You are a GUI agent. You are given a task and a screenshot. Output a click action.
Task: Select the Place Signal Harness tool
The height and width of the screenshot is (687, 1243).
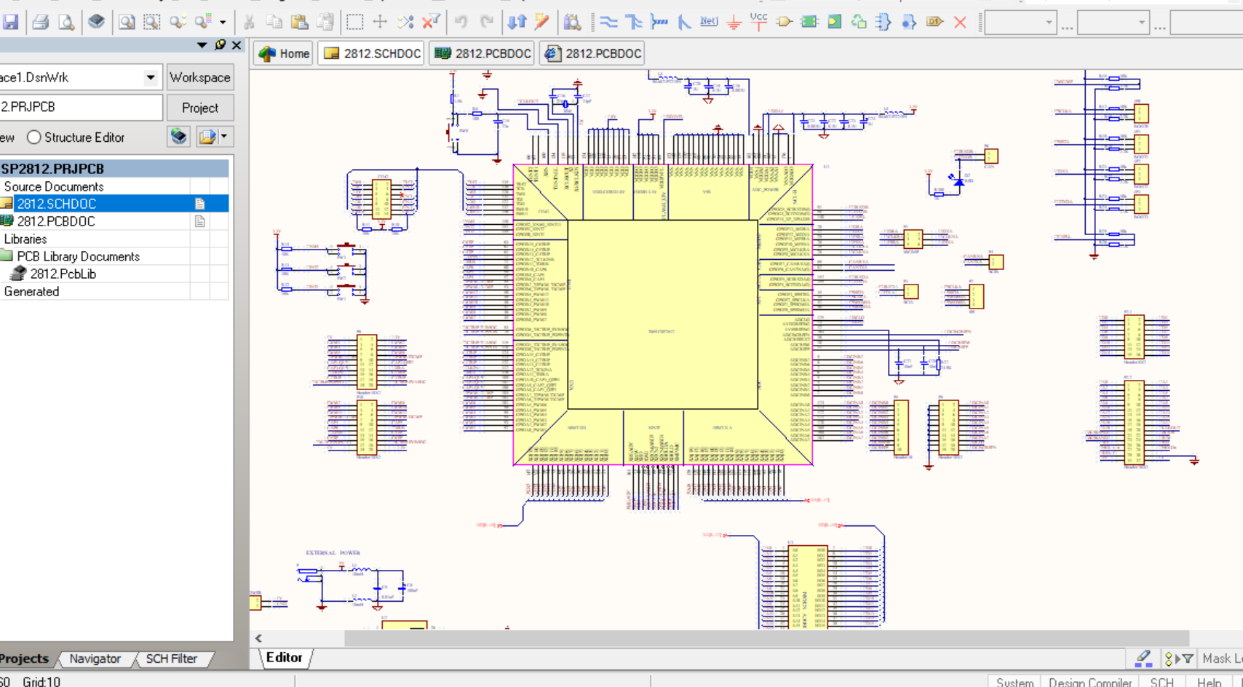pyautogui.click(x=659, y=22)
